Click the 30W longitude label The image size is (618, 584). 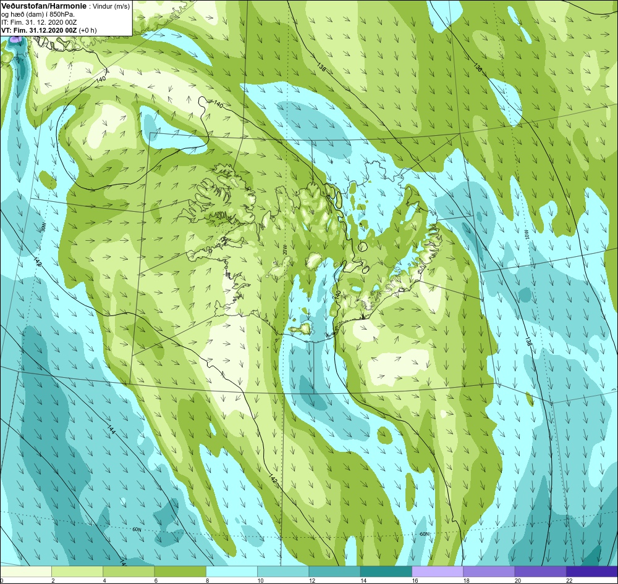(43, 228)
